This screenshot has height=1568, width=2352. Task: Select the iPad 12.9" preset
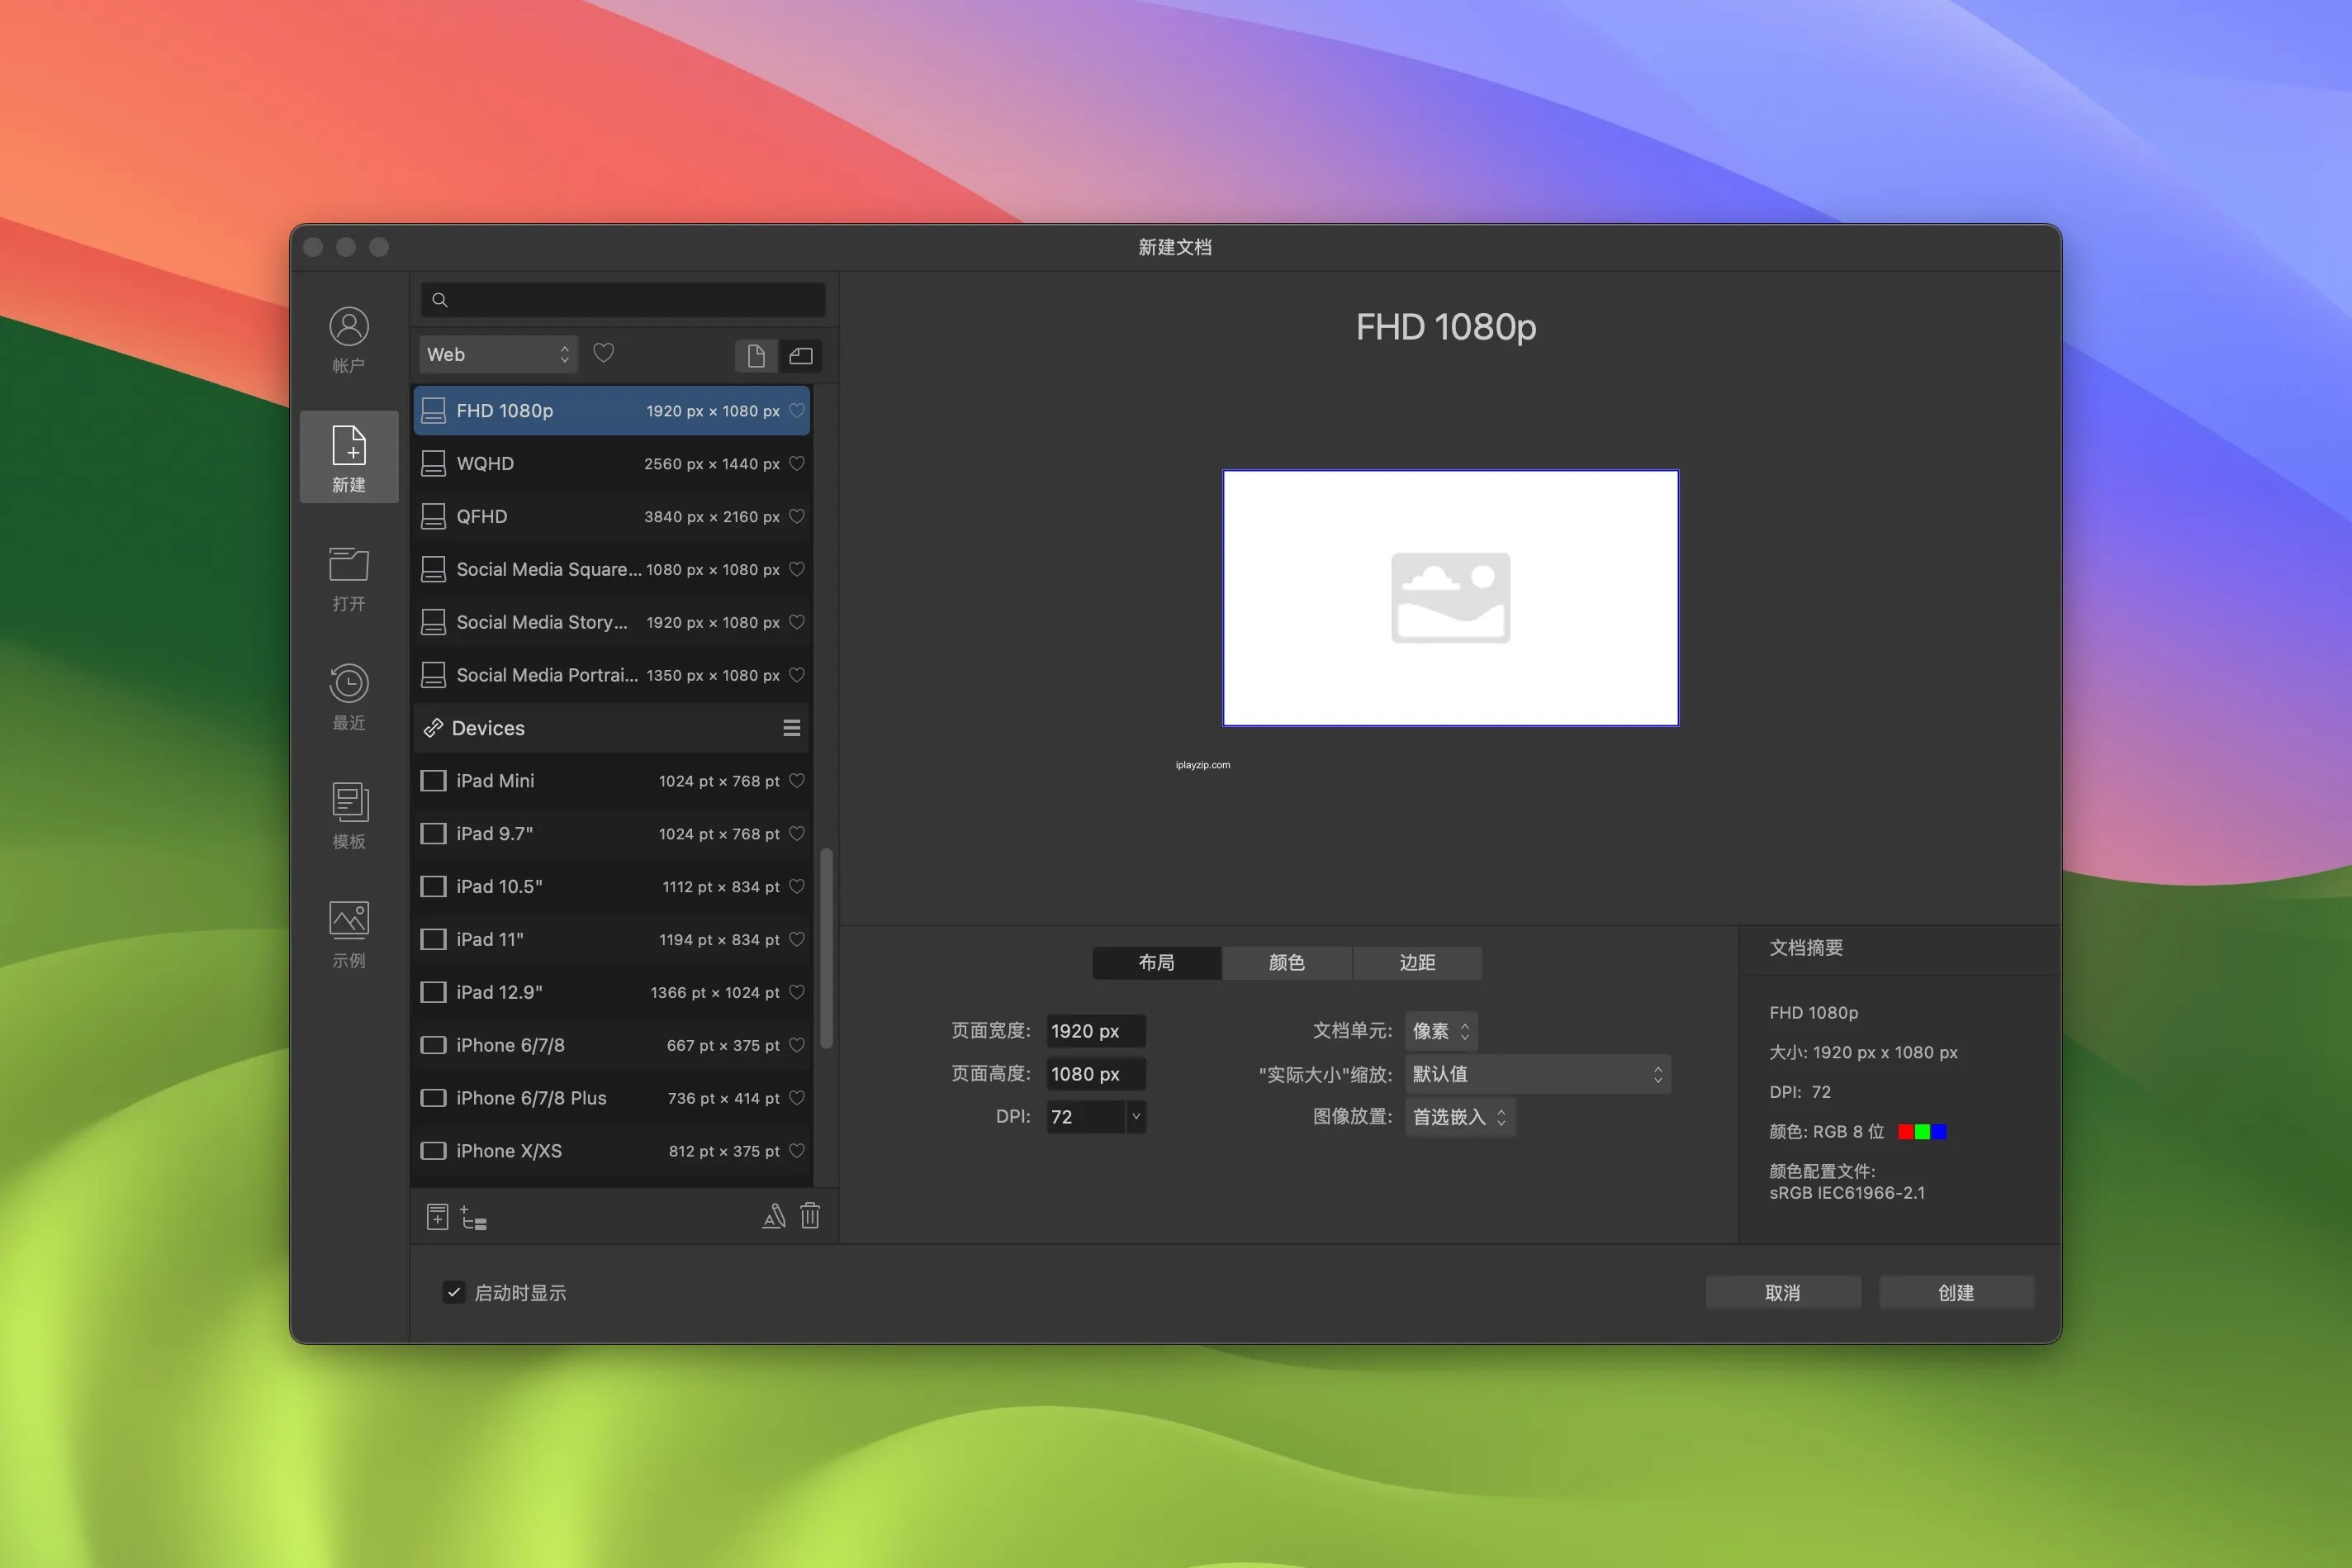click(611, 993)
